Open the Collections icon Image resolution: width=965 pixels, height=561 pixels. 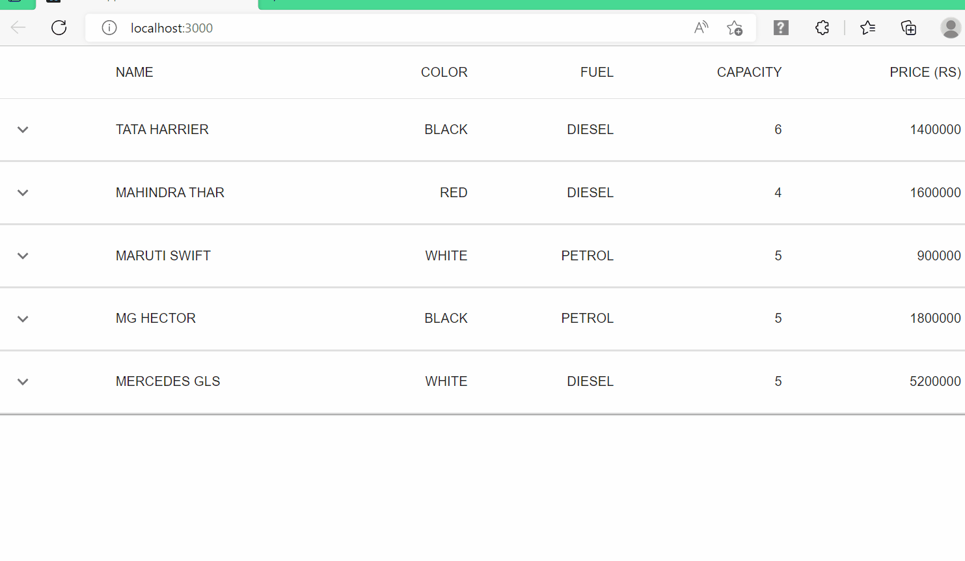[908, 28]
